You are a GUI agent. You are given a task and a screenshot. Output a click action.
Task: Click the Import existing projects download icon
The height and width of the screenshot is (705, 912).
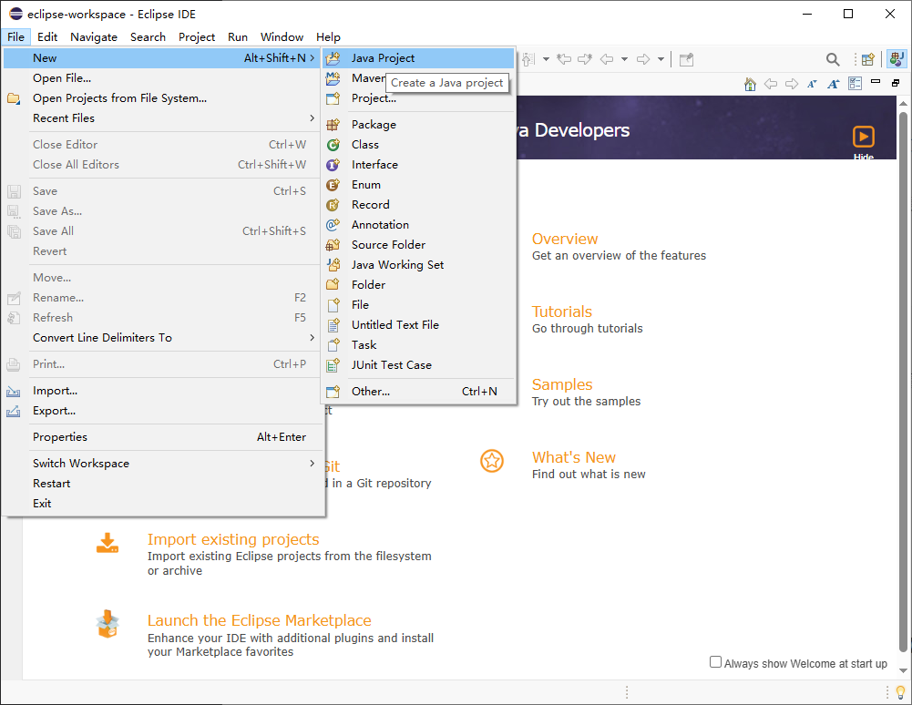108,542
